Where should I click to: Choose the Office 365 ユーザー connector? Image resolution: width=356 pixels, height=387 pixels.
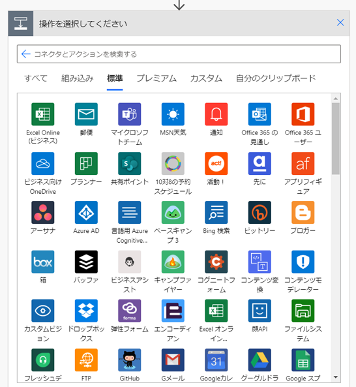tap(303, 114)
